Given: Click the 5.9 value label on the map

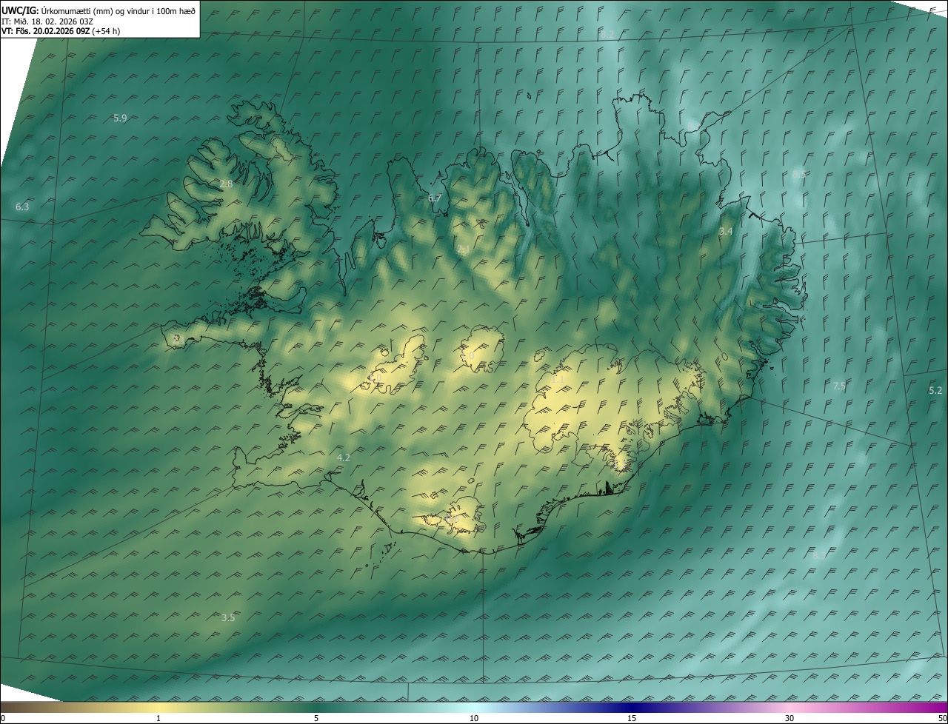Looking at the screenshot, I should (x=120, y=118).
